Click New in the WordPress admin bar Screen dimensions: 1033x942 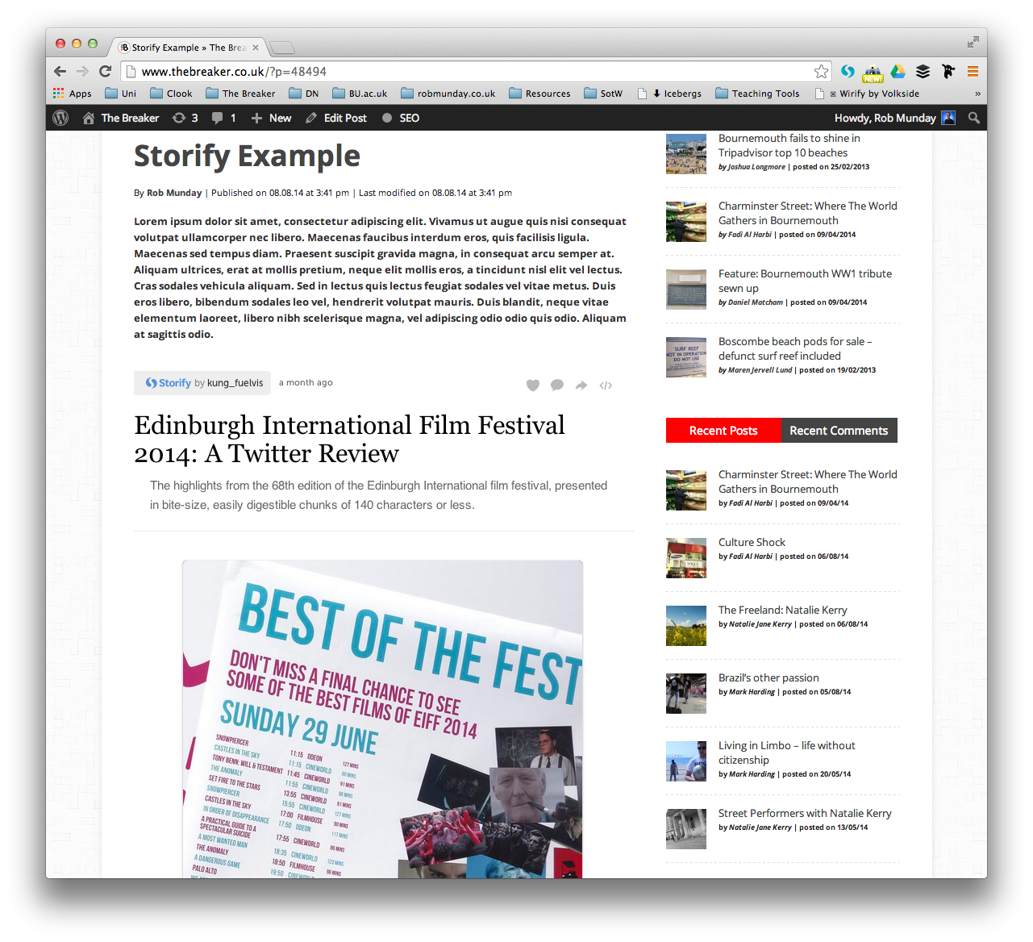click(x=271, y=118)
